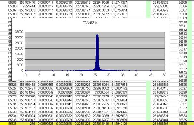Select cell containing 29300,7255
The image size is (194, 125).
[100, 104]
